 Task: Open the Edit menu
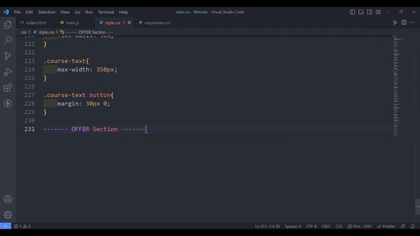[29, 12]
